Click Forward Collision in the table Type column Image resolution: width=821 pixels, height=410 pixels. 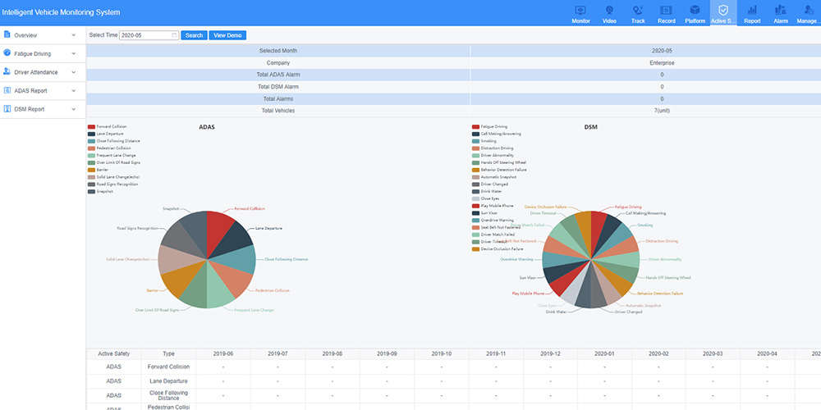click(x=168, y=367)
